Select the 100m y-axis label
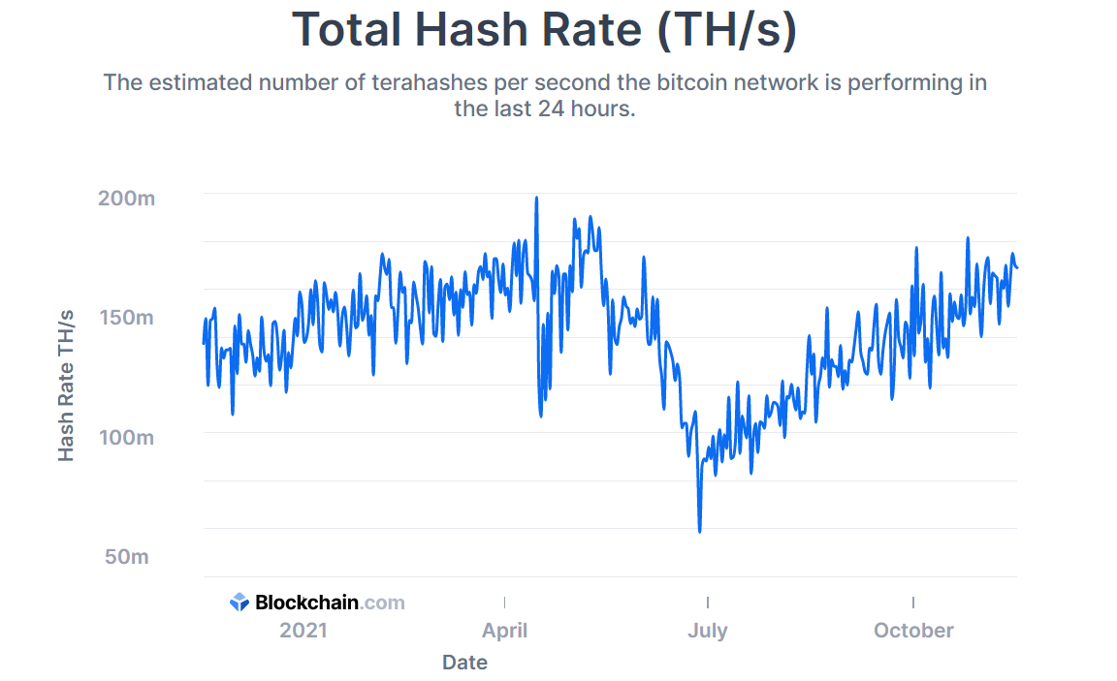This screenshot has width=1117, height=681. click(x=126, y=437)
